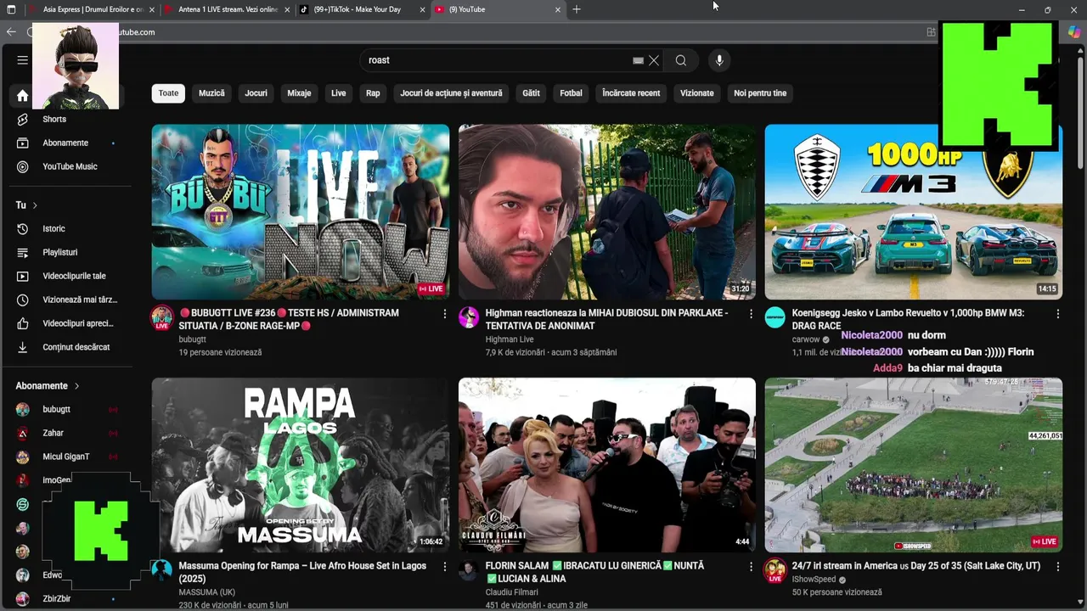1087x611 pixels.
Task: Open Videoclipurile tale icon
Action: 23,276
